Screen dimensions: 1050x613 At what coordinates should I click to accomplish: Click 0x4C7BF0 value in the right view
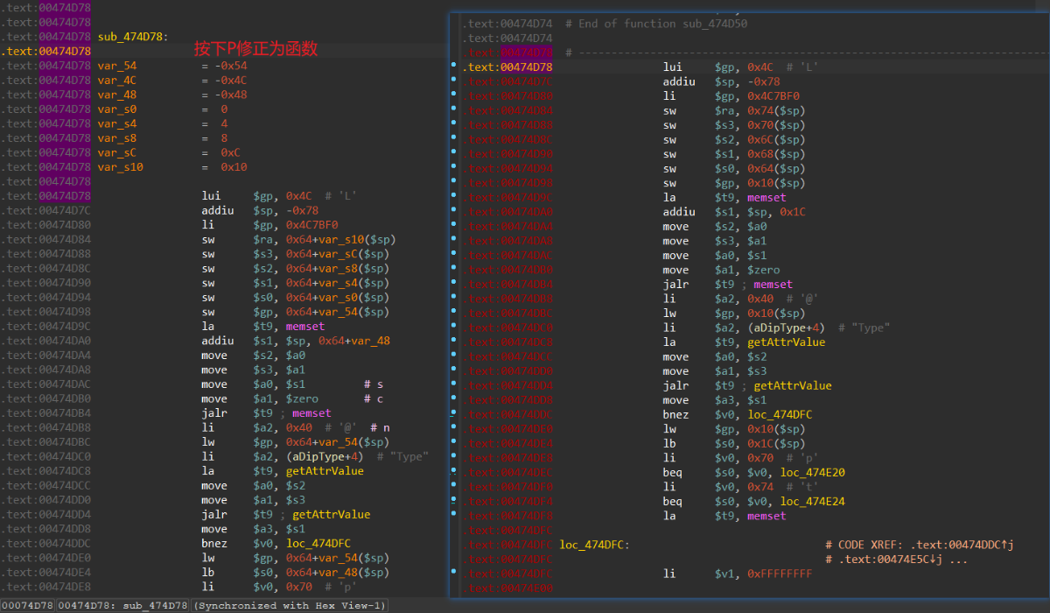point(772,96)
